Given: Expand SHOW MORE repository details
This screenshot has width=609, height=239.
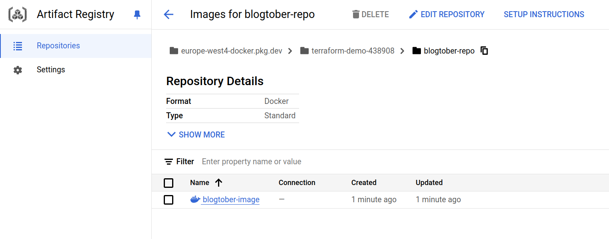Looking at the screenshot, I should 196,135.
